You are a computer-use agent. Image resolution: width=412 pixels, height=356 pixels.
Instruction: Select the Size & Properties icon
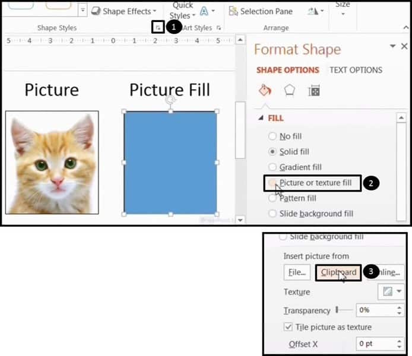314,91
